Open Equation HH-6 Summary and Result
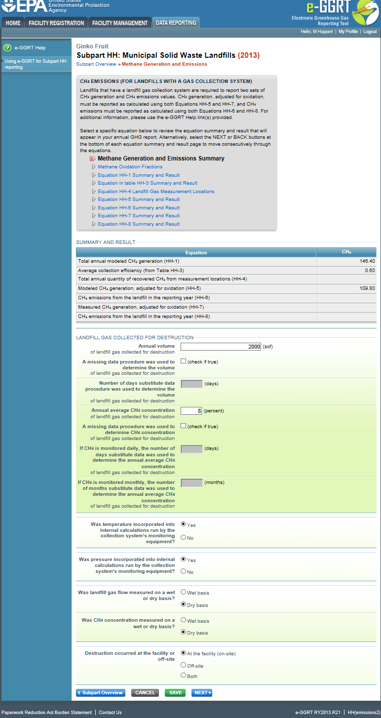The image size is (381, 718). point(139,208)
